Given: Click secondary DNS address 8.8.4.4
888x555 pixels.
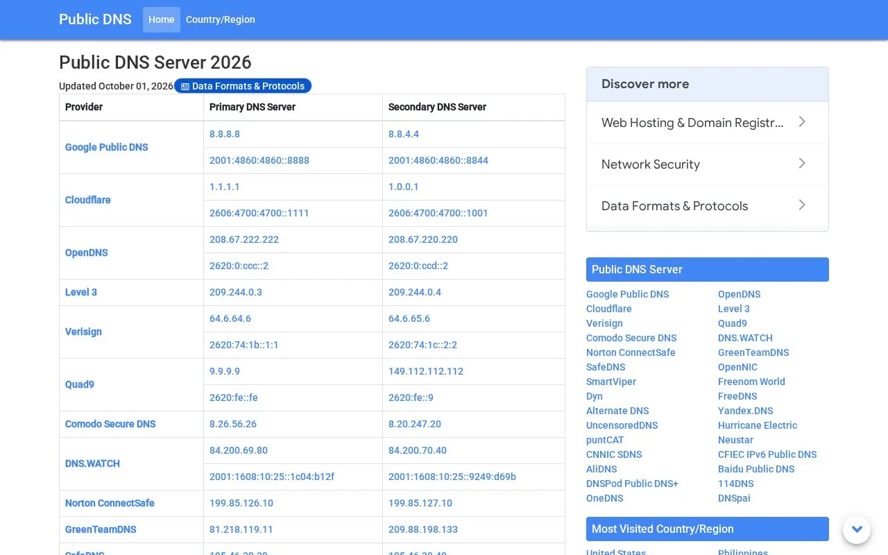Looking at the screenshot, I should pyautogui.click(x=404, y=134).
